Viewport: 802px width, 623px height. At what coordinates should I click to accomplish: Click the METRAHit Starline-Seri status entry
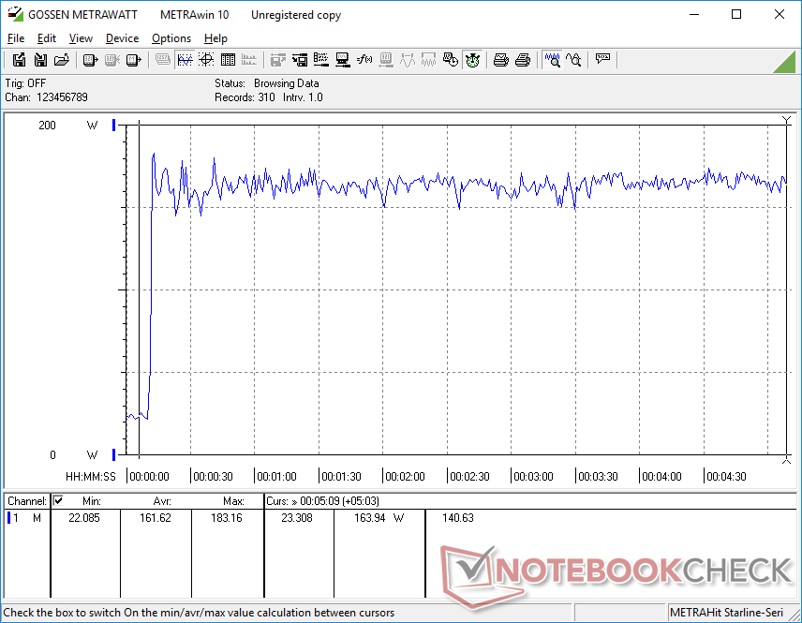tap(726, 613)
